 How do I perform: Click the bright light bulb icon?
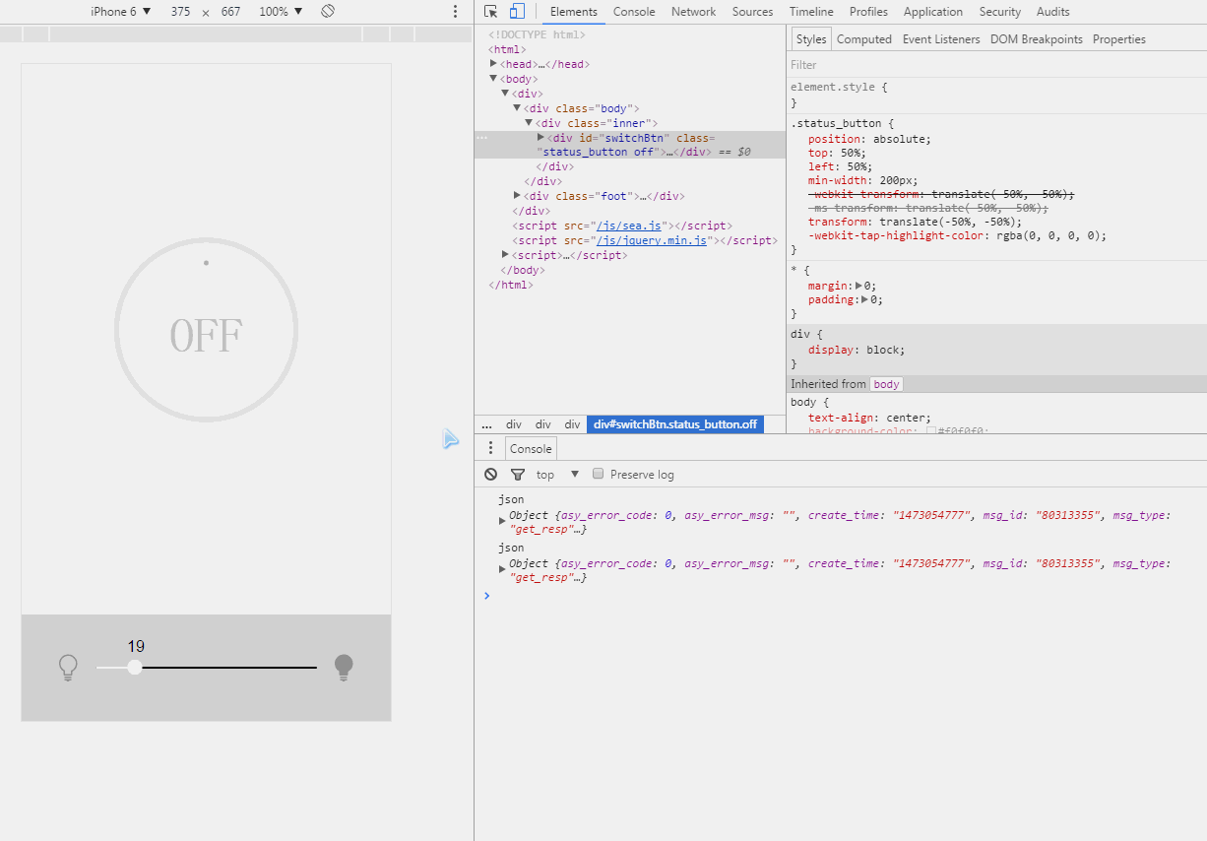click(x=344, y=668)
